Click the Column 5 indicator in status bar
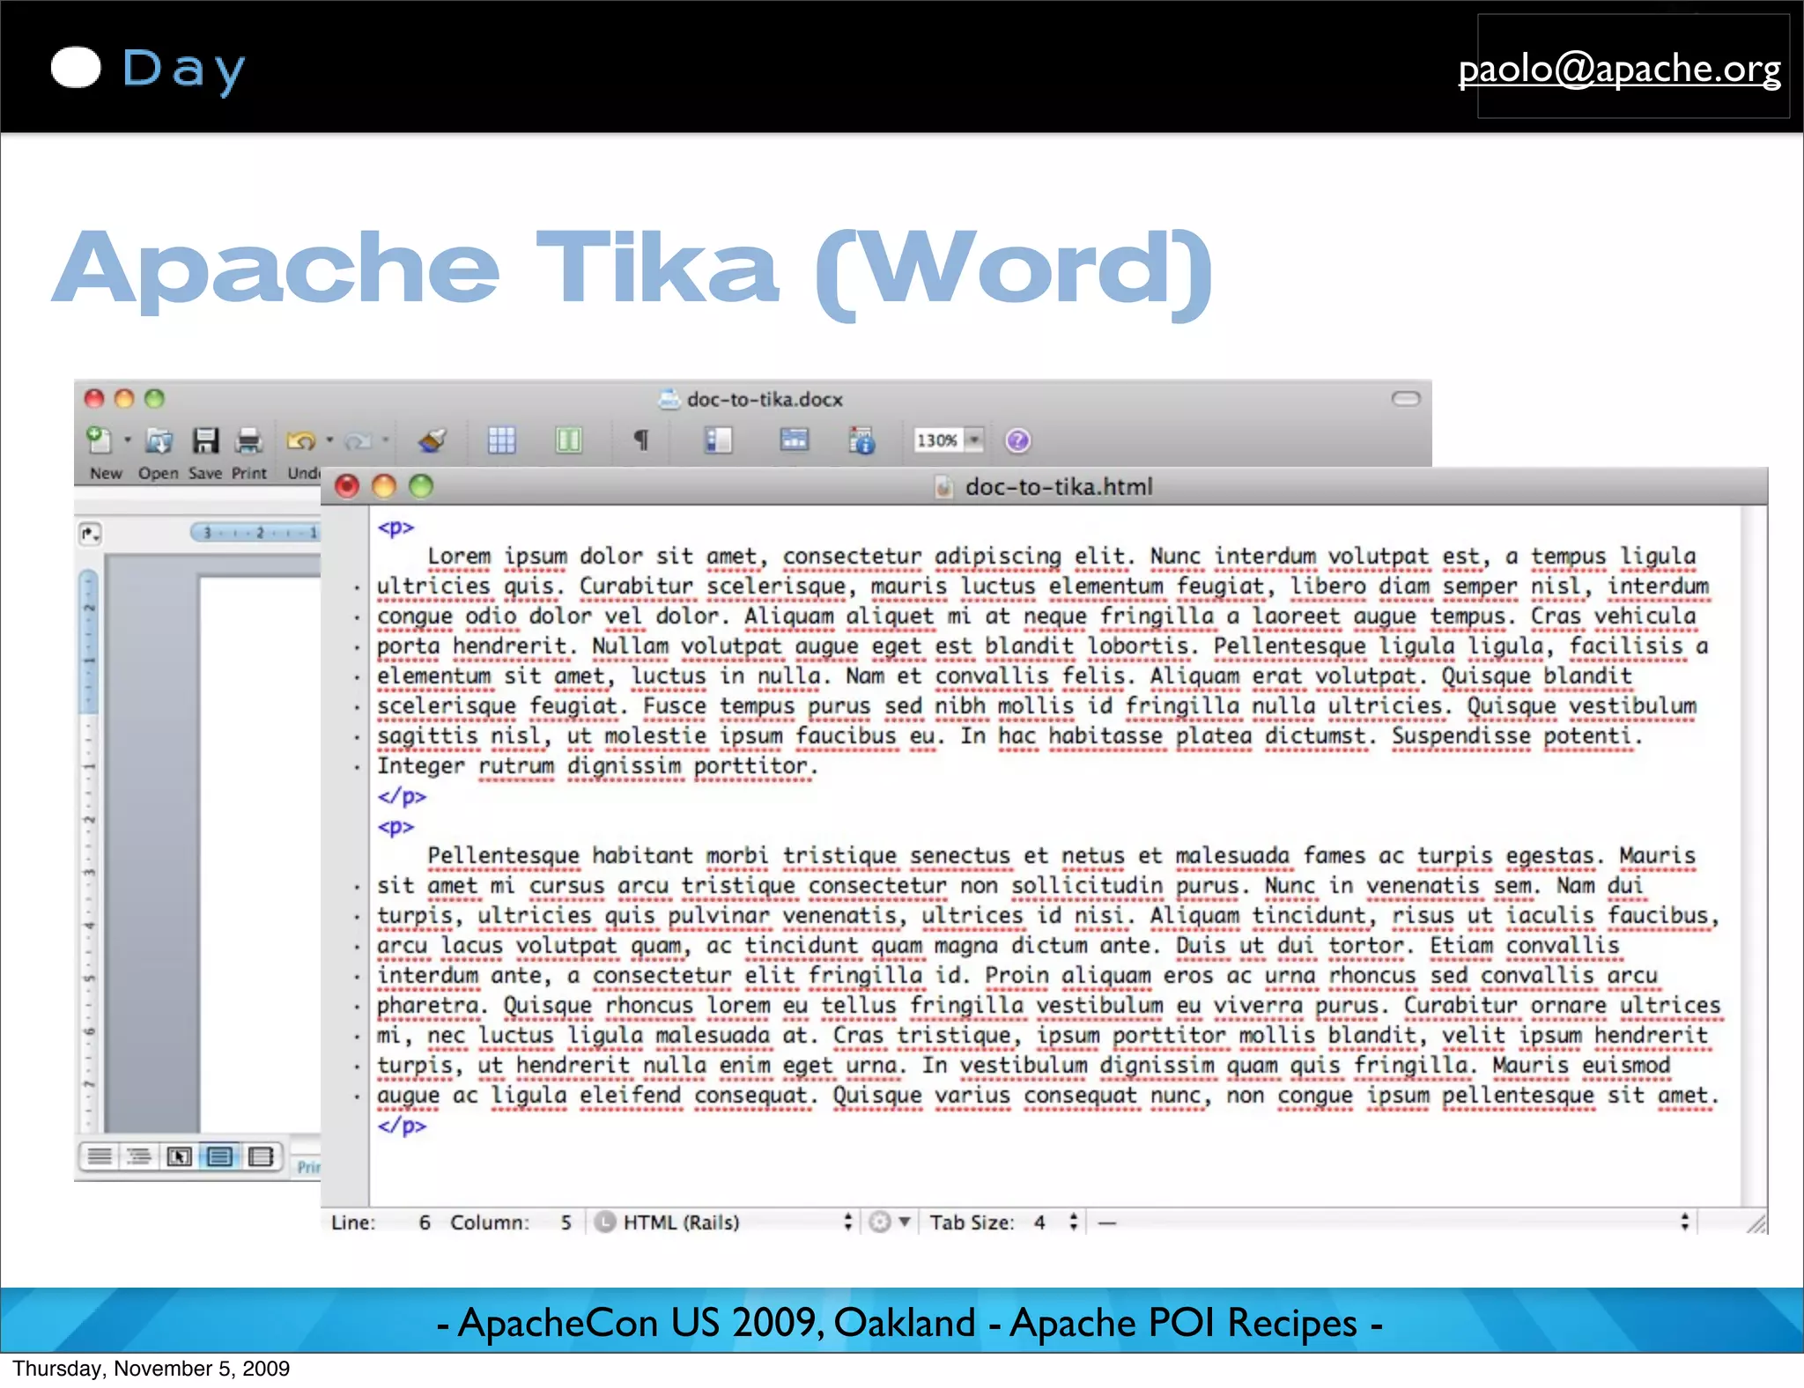This screenshot has height=1388, width=1804. (x=511, y=1222)
